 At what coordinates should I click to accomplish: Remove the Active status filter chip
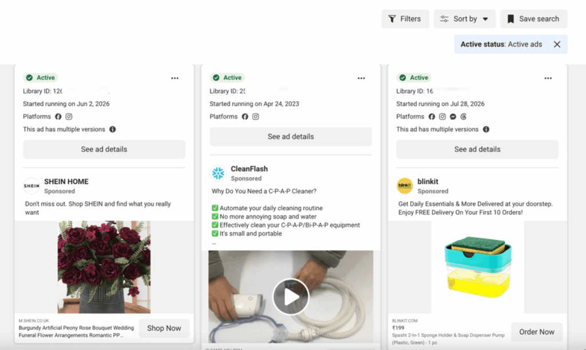557,44
